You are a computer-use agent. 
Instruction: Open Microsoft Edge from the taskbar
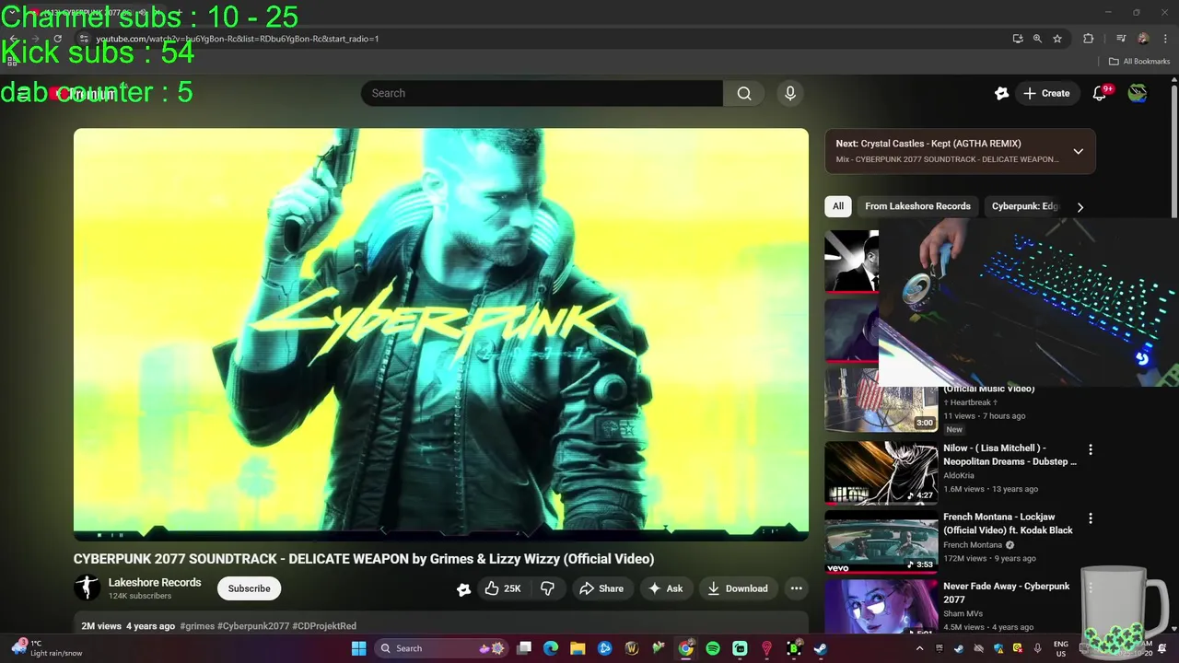pyautogui.click(x=551, y=648)
